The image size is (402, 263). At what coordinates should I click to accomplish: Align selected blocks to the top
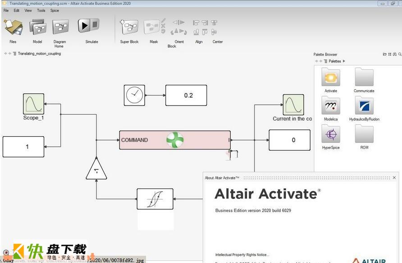205,32
